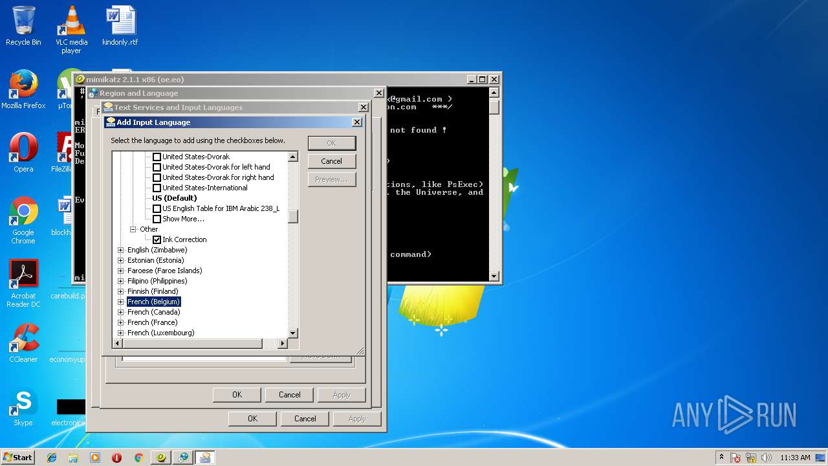This screenshot has width=828, height=466.
Task: Click volume speaker tray icon
Action: (766, 458)
